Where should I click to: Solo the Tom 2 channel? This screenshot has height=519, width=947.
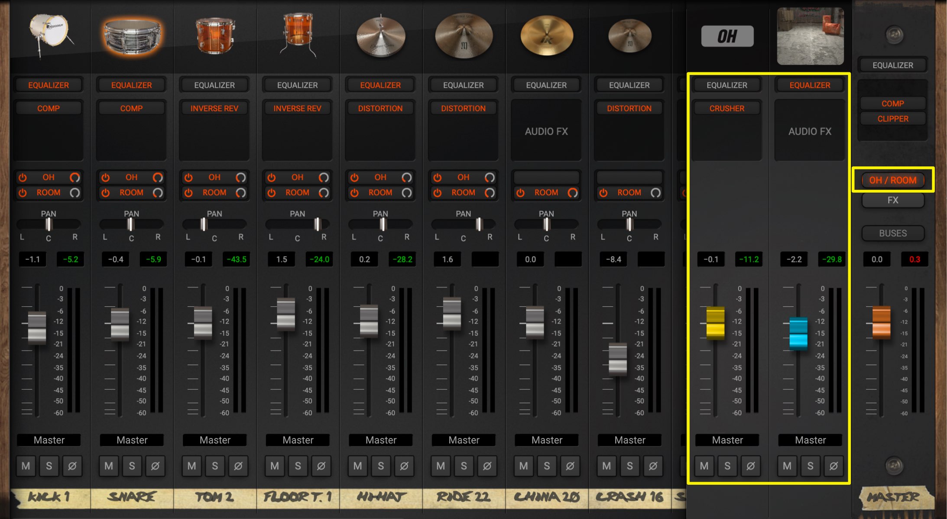[x=215, y=466]
